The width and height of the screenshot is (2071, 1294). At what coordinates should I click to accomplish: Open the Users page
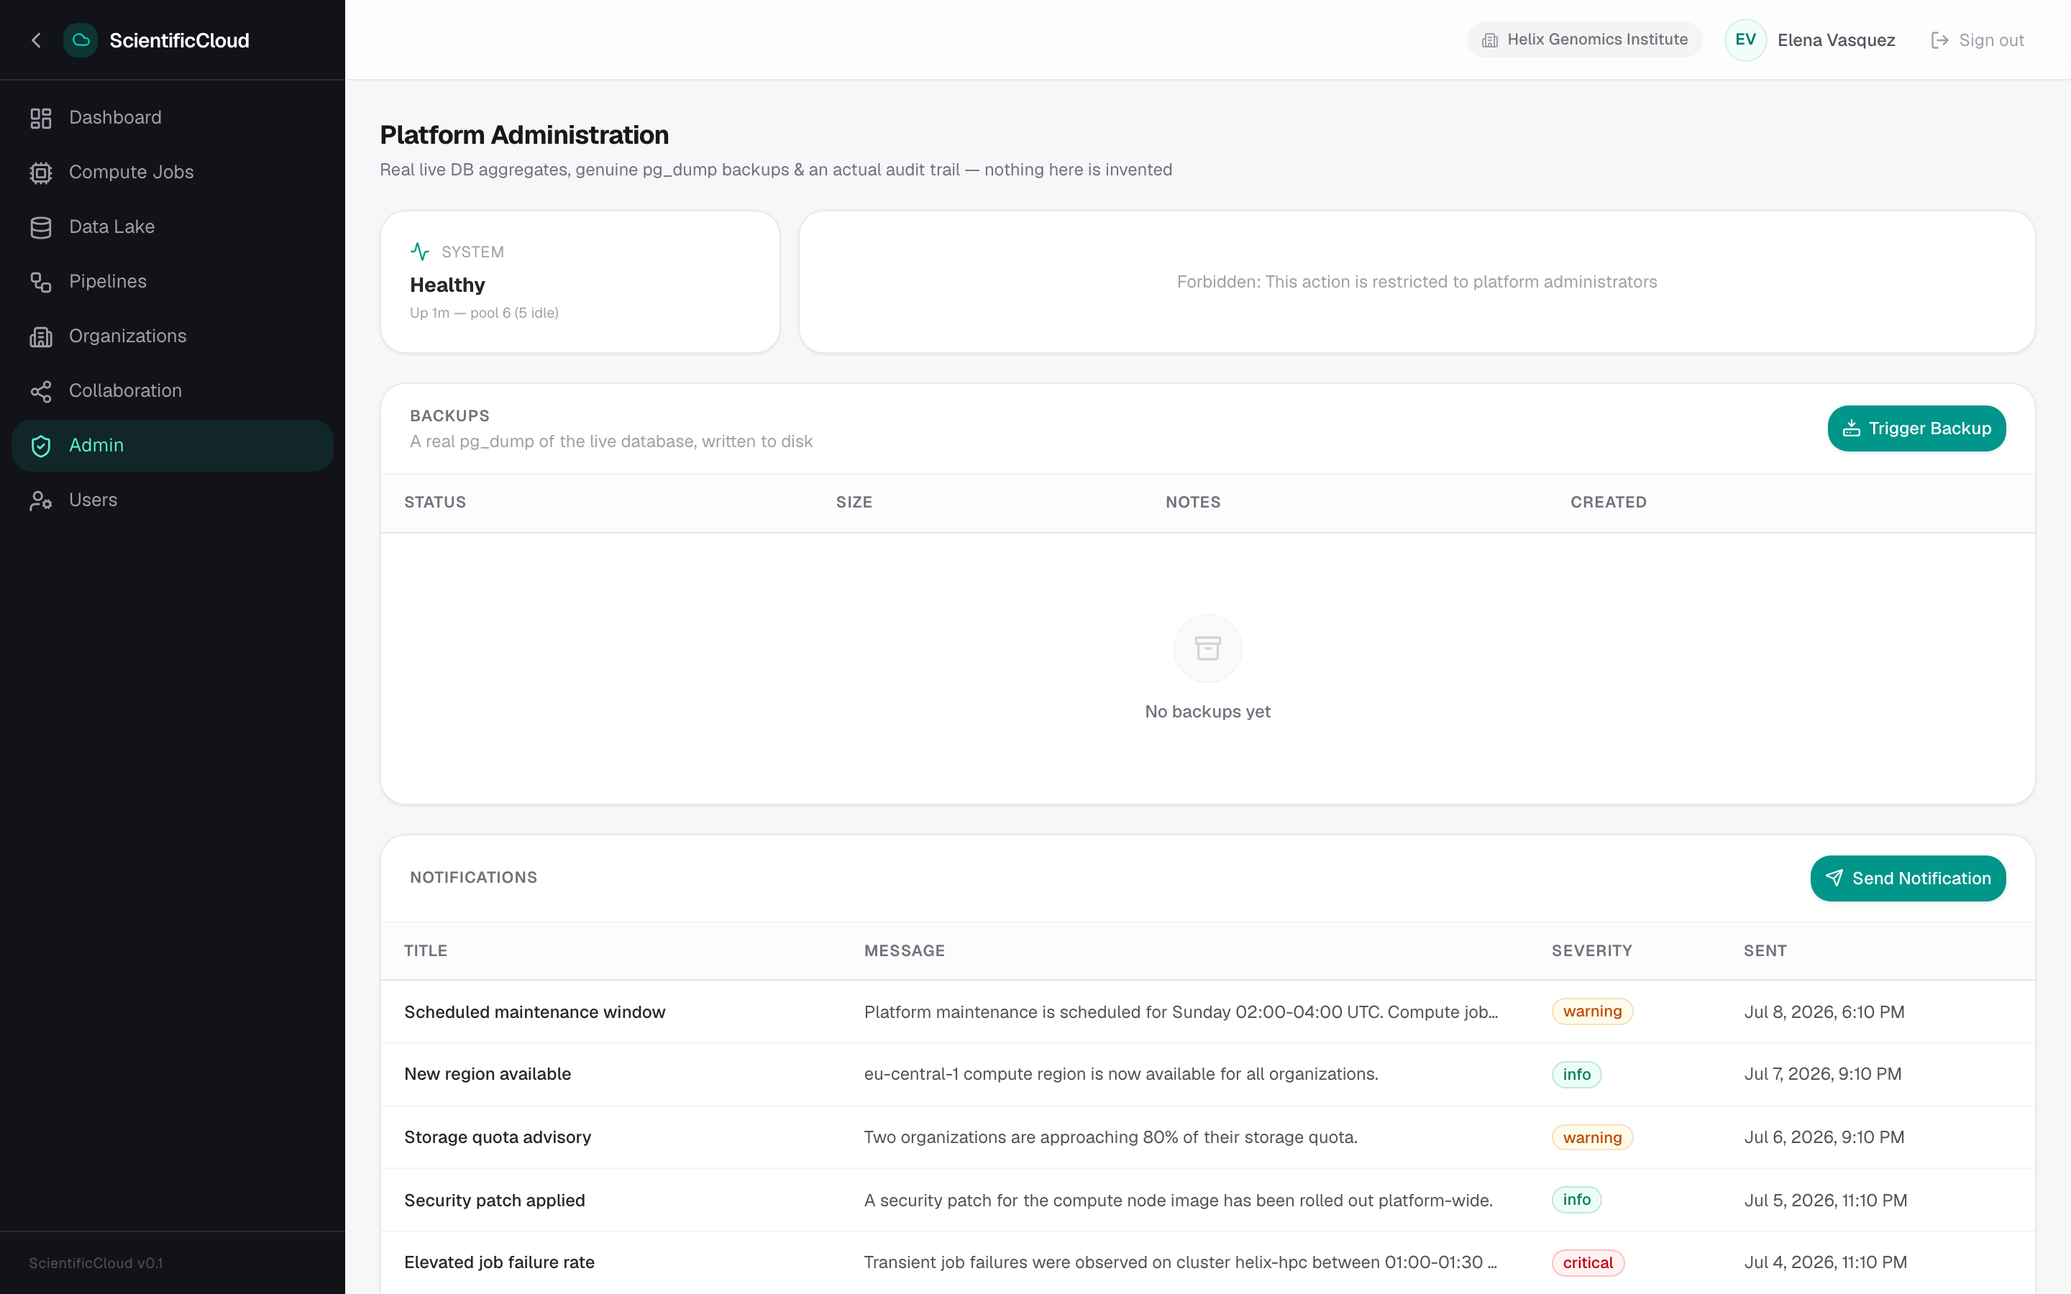click(172, 500)
